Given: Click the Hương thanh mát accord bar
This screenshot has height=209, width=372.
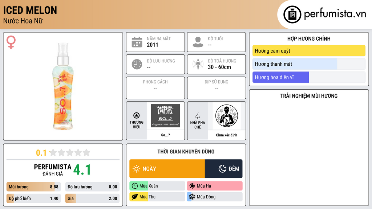Looking at the screenshot, I should pyautogui.click(x=309, y=64).
